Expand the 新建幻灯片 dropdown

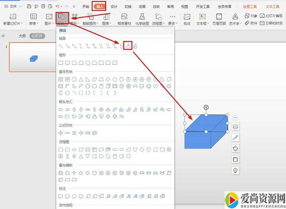point(11,24)
